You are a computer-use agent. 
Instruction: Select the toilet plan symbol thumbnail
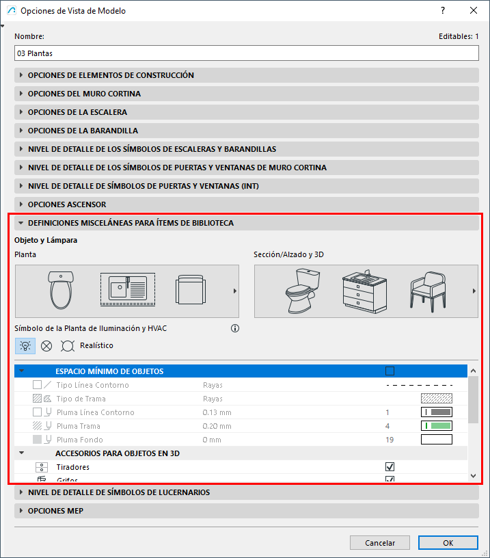(x=61, y=291)
